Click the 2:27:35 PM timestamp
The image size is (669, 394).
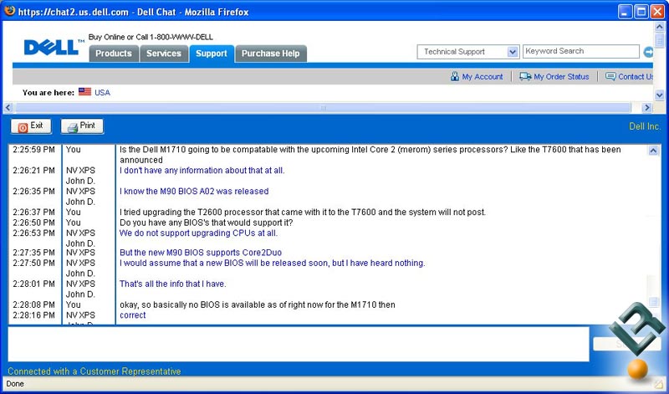click(x=33, y=253)
